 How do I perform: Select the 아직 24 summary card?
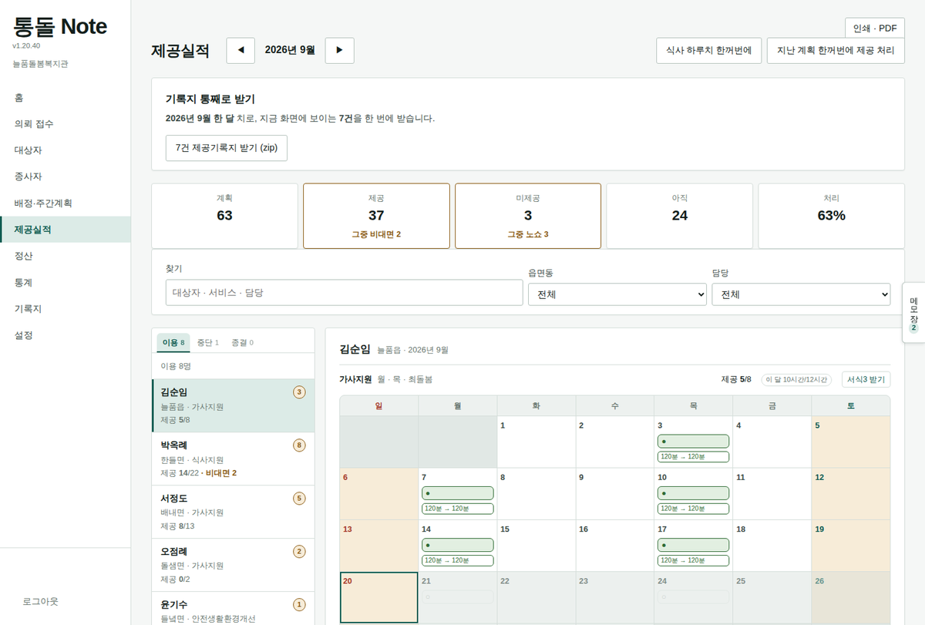click(x=679, y=216)
